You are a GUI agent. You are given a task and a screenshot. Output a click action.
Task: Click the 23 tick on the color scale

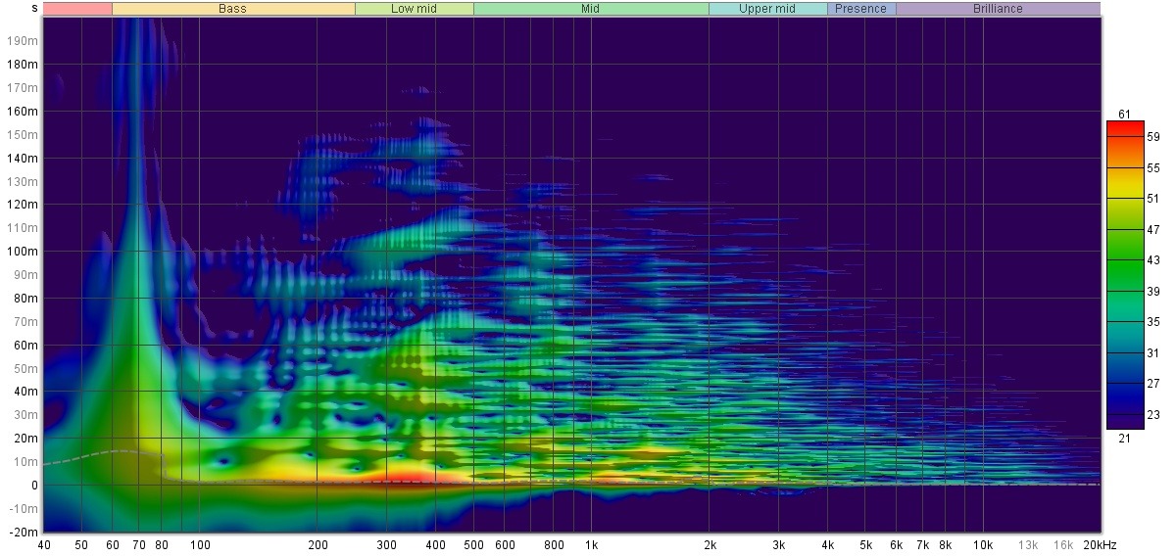[x=1153, y=415]
